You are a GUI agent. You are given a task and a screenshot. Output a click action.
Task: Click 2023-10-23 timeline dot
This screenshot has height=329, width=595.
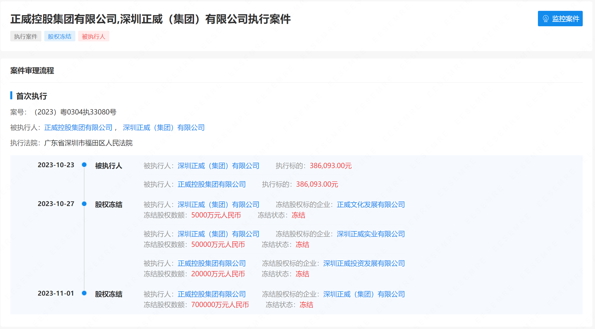[x=84, y=165]
